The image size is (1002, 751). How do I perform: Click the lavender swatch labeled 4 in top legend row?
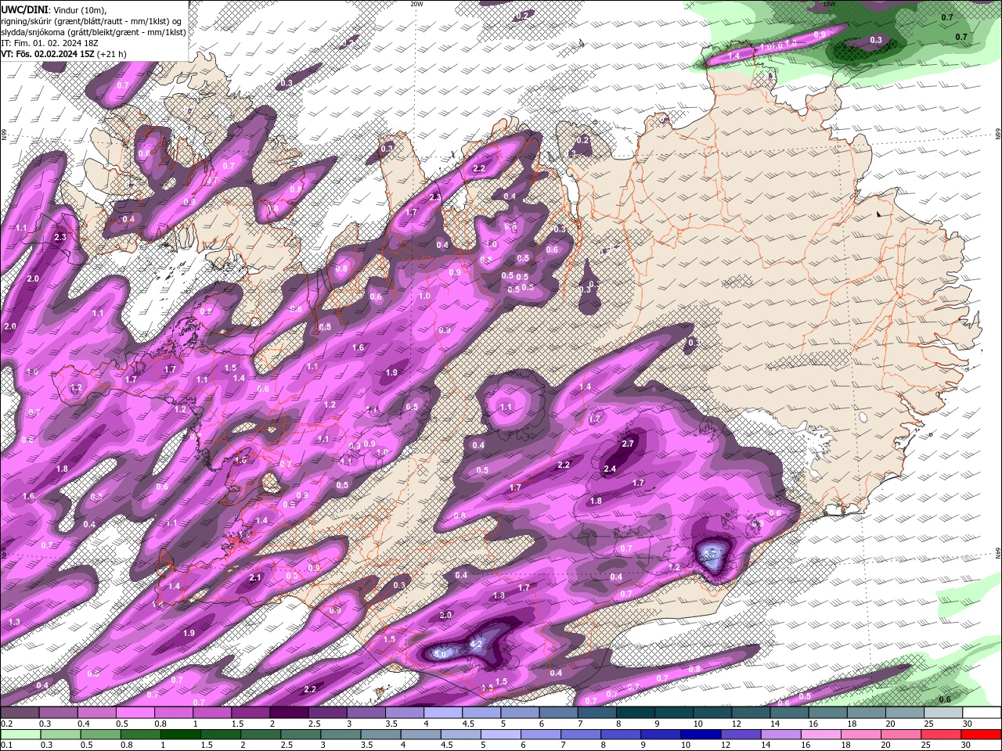[443, 713]
